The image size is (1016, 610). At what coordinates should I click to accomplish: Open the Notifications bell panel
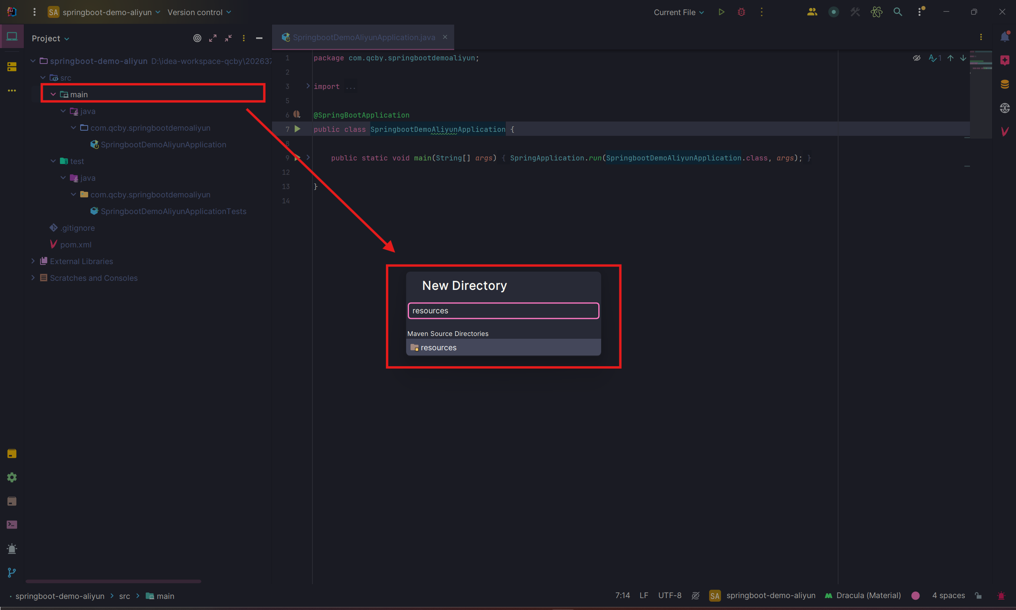(x=1004, y=37)
